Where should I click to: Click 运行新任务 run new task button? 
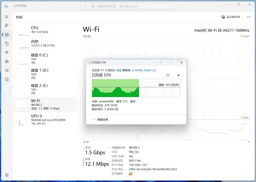tap(231, 17)
